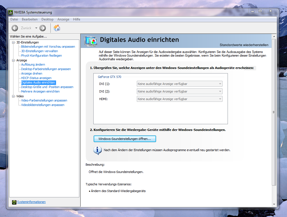
Task: Click the Systeminformationen icon
Action: (14, 202)
